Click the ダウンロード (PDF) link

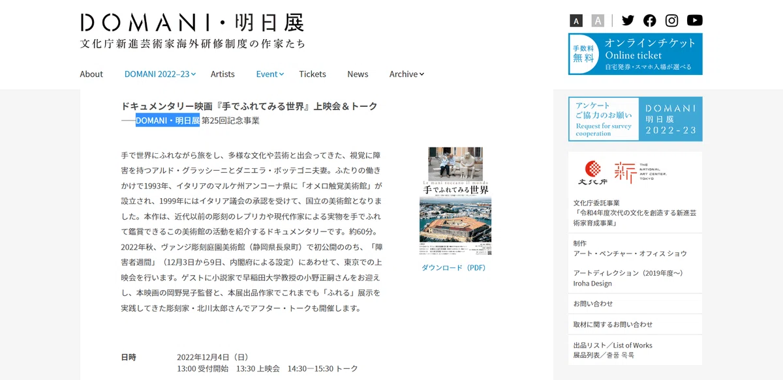tap(453, 267)
